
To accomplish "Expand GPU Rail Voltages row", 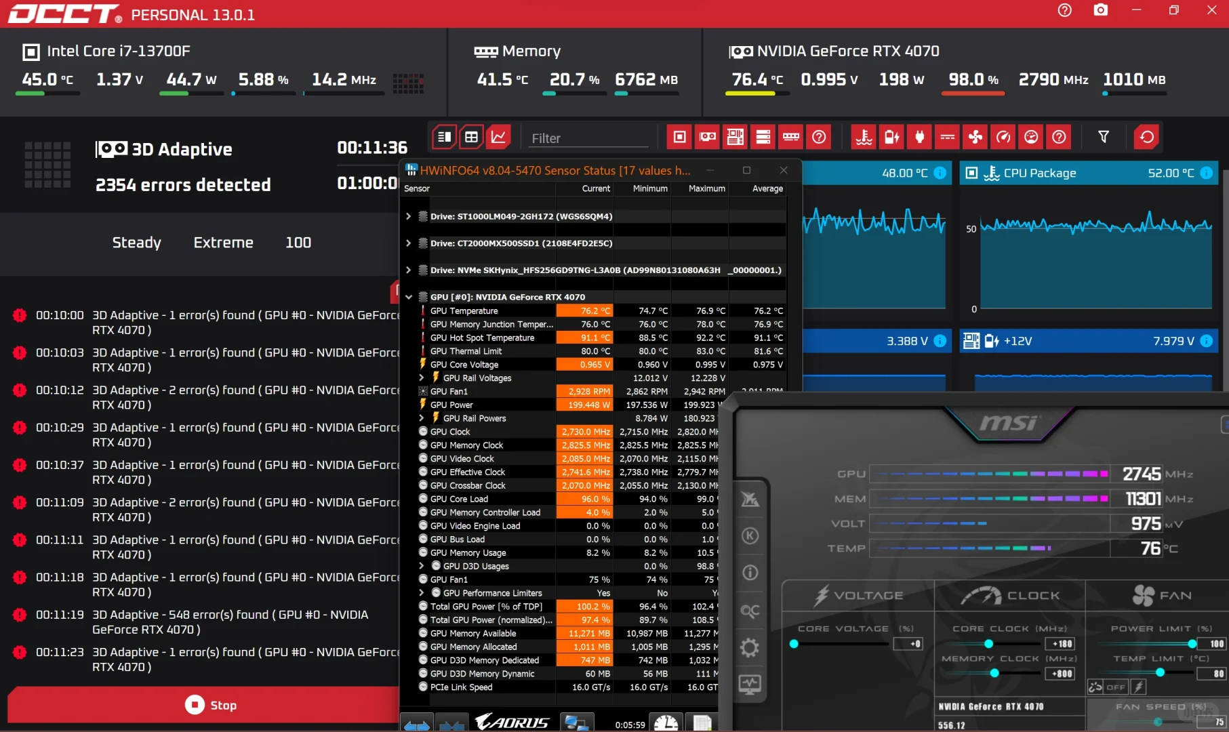I will (422, 378).
